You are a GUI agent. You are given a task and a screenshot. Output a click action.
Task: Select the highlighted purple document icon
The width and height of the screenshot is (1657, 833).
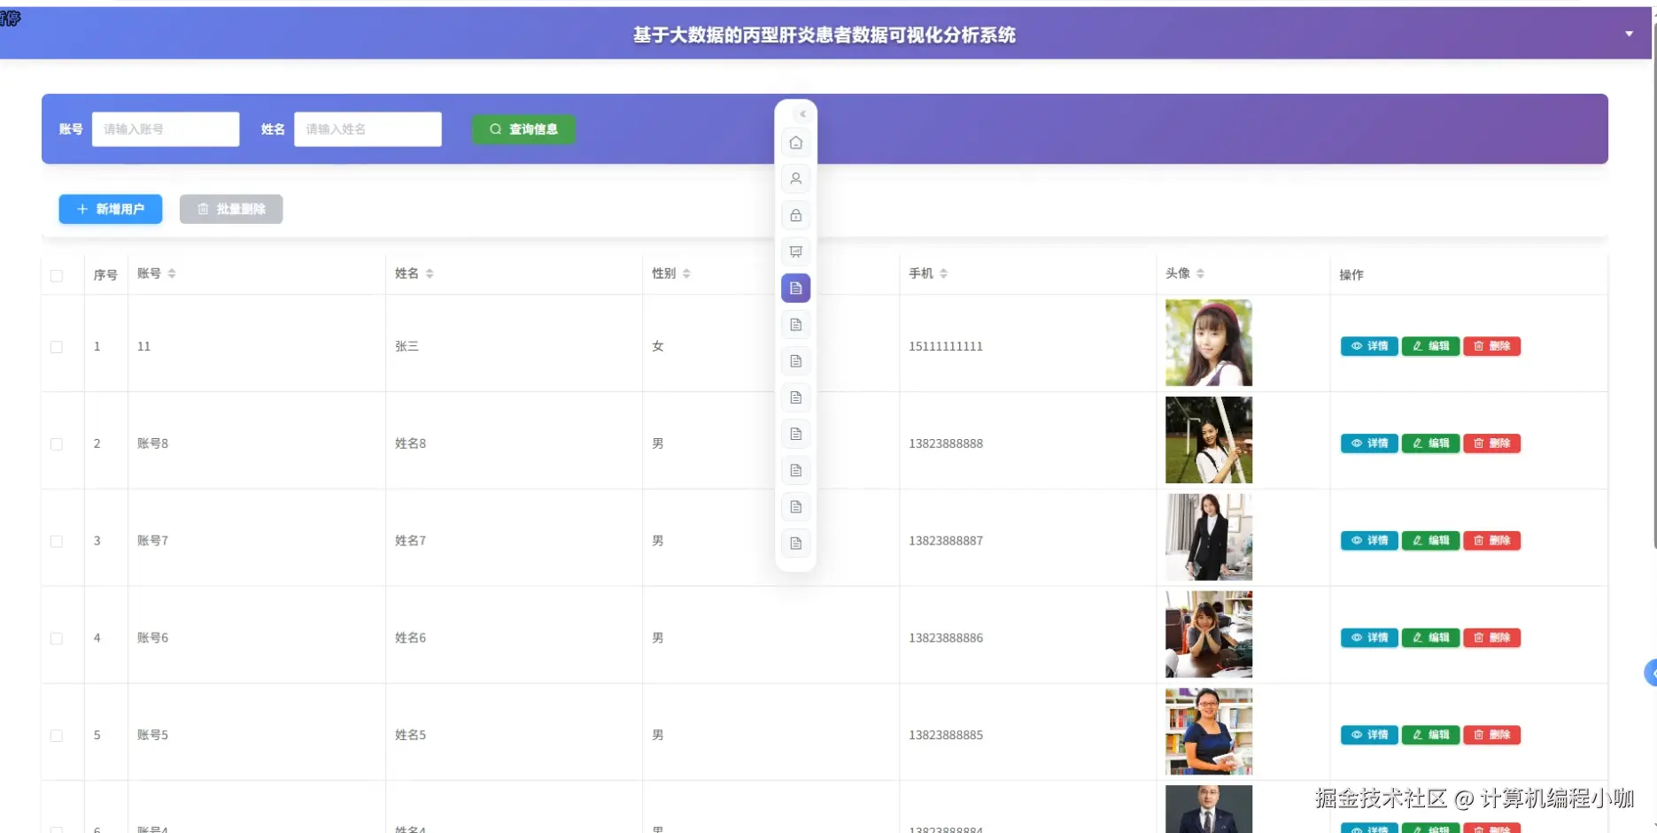click(x=795, y=288)
